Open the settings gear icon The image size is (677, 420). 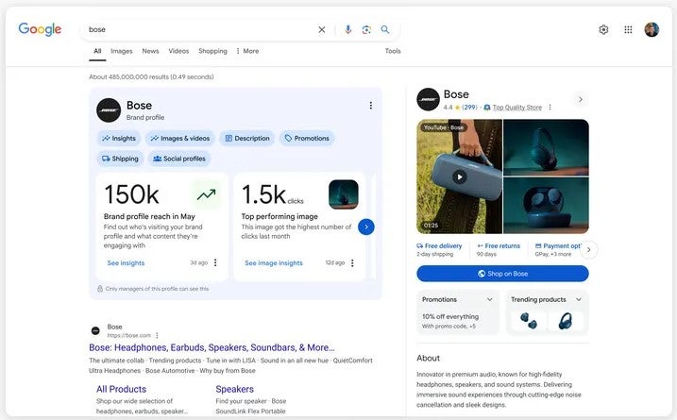pos(603,29)
